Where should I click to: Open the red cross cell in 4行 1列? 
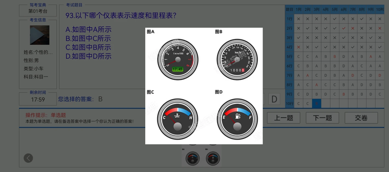(298, 47)
